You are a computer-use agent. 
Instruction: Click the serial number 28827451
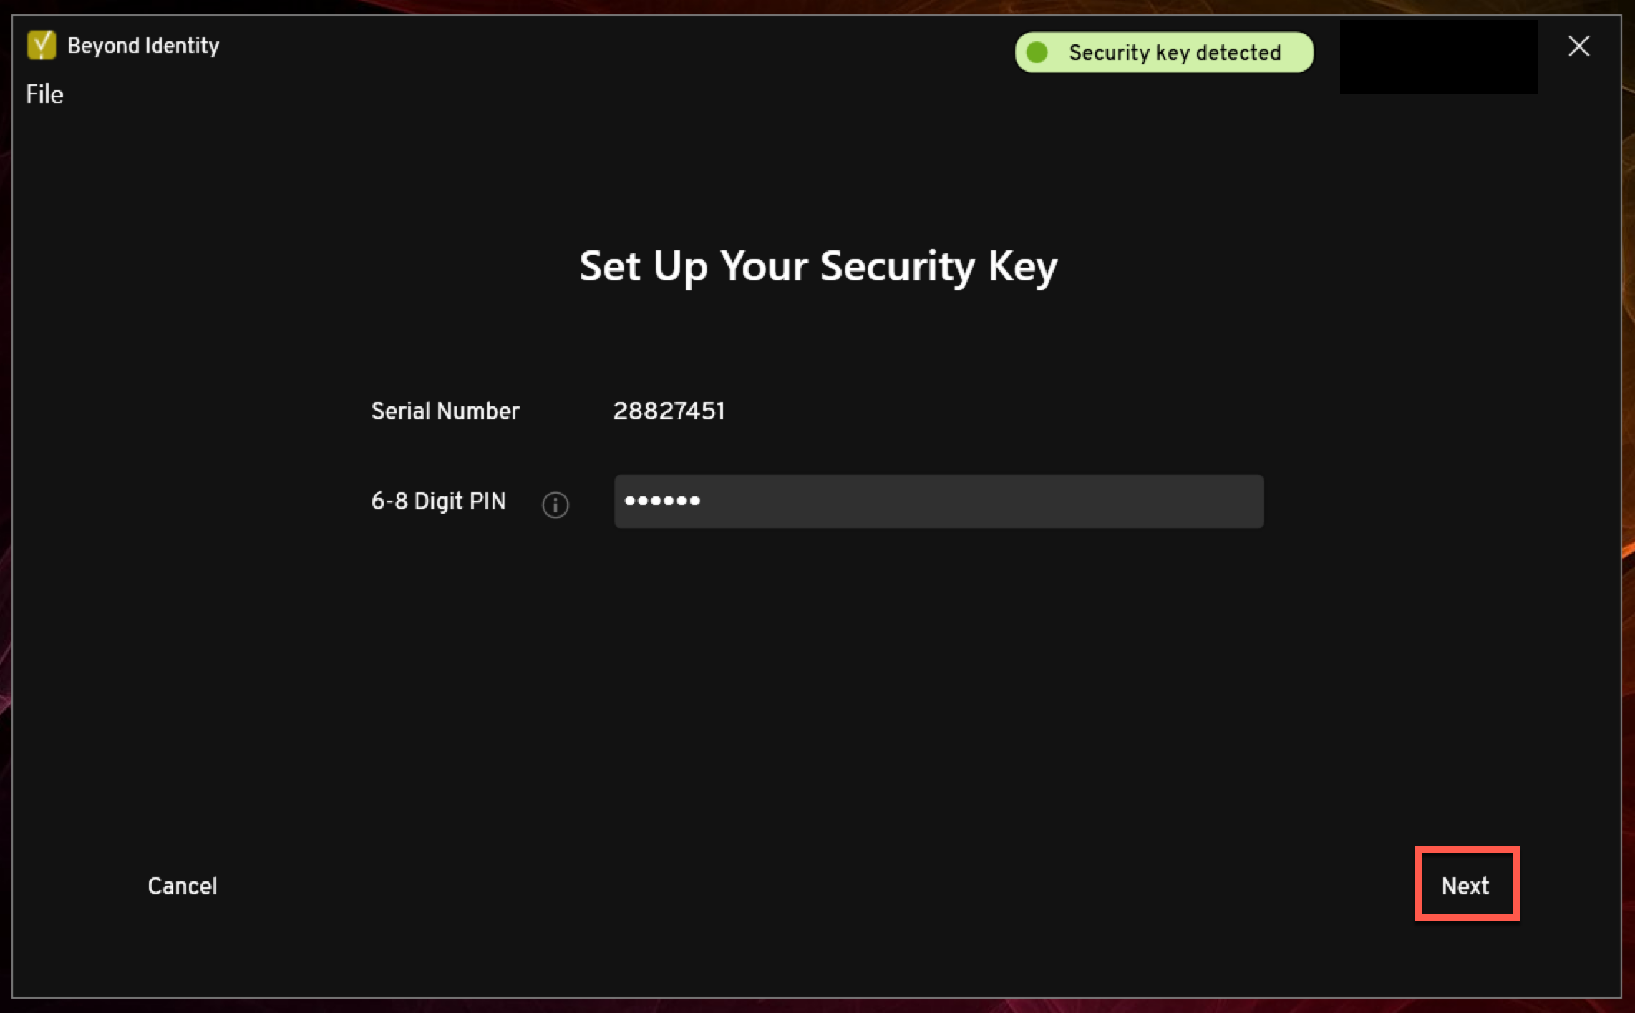pyautogui.click(x=670, y=411)
